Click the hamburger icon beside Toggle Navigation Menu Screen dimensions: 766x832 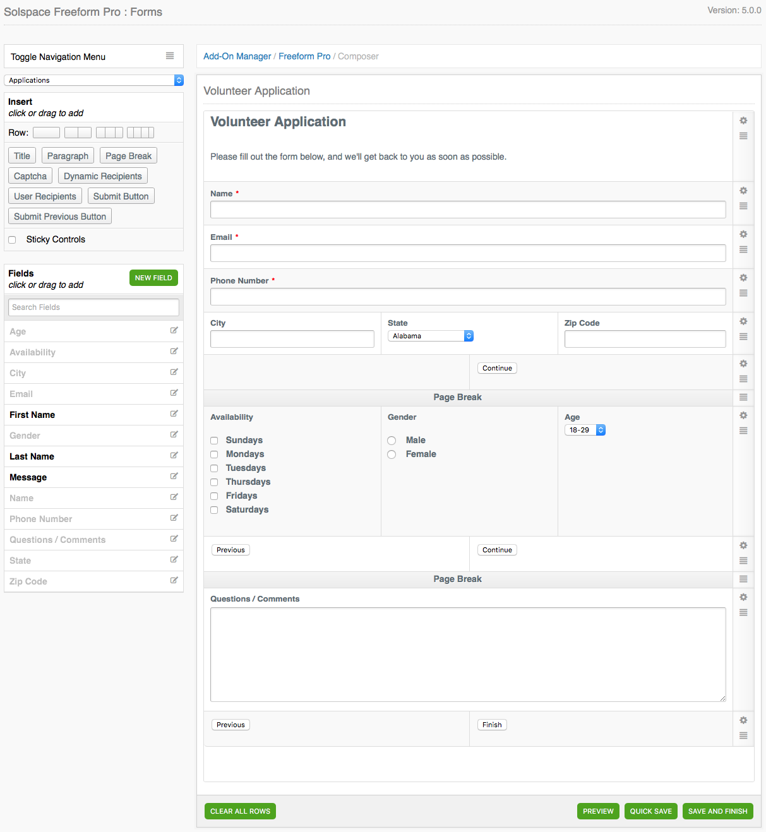click(170, 56)
